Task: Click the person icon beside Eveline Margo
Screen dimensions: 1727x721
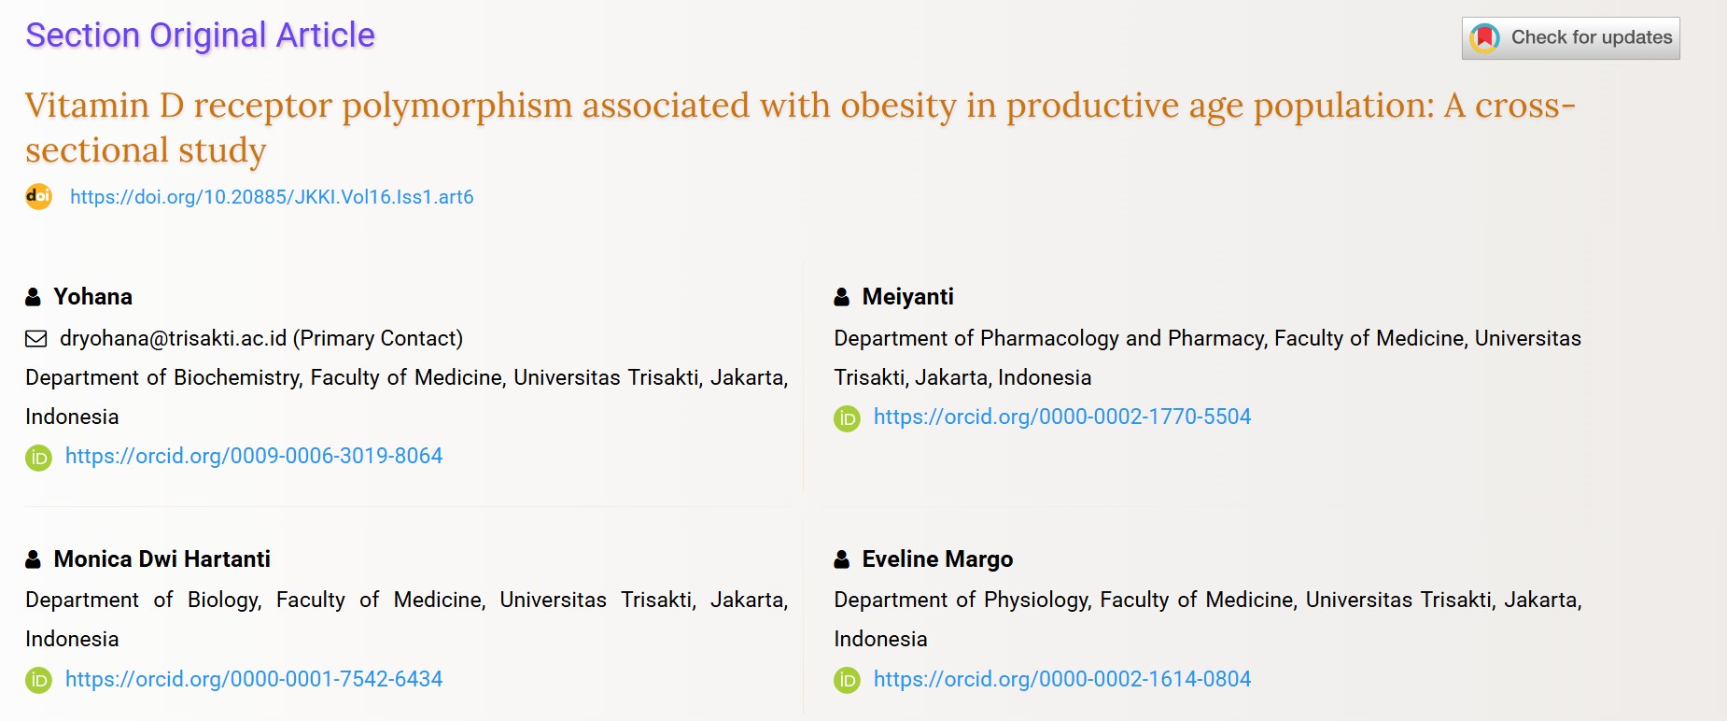Action: pos(842,559)
